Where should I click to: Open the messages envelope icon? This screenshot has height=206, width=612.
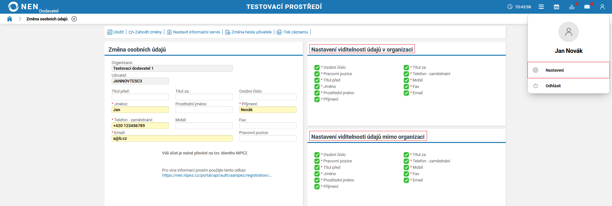point(587,7)
